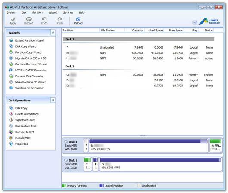The image size is (228, 193).
Task: Click the Apply checkmark toolbar icon
Action: tap(13, 19)
